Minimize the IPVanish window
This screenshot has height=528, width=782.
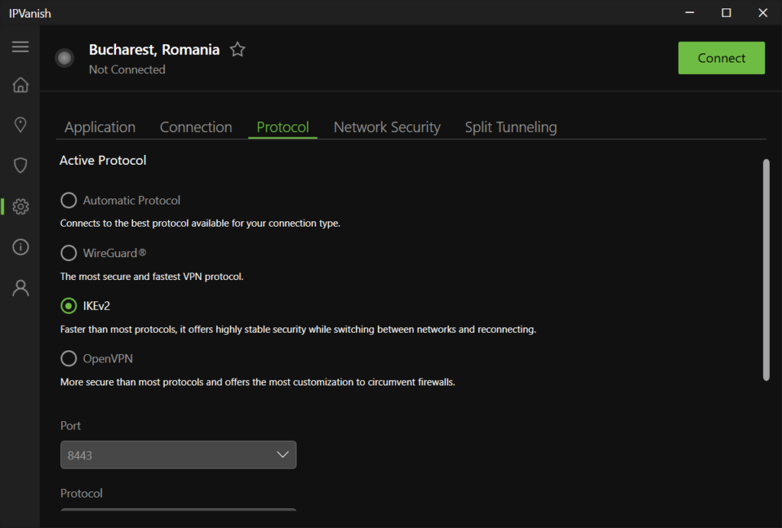click(x=690, y=12)
